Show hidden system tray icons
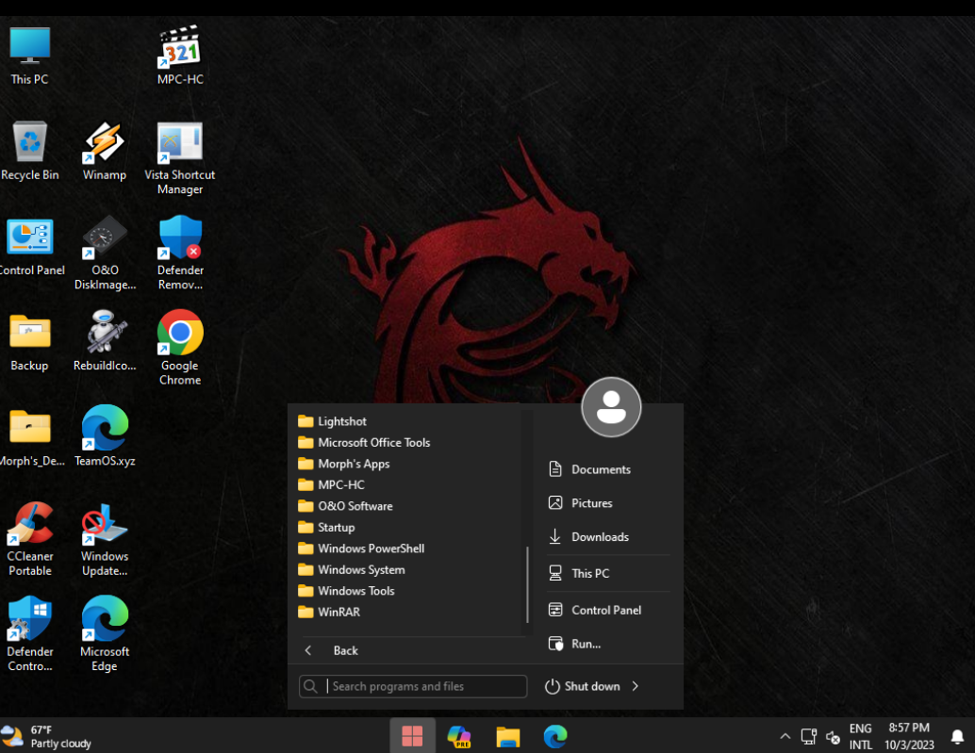The width and height of the screenshot is (975, 753). [785, 736]
